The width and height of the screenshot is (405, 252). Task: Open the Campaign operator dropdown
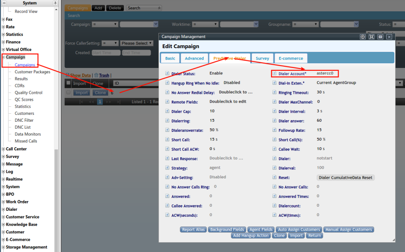click(x=105, y=25)
